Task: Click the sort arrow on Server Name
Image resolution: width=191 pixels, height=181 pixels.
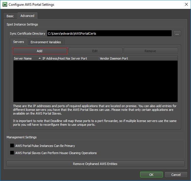Action: coord(40,58)
